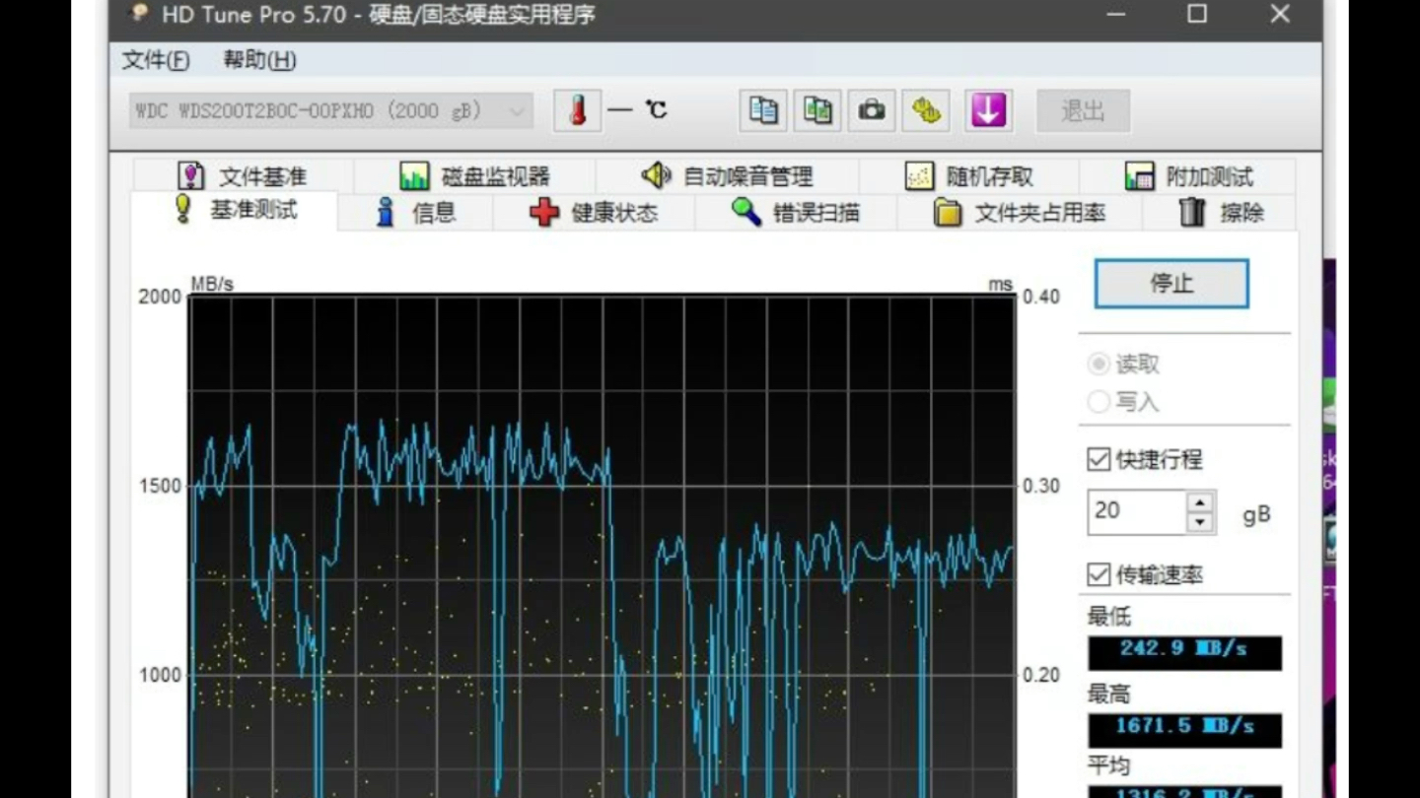The image size is (1420, 798).
Task: Click the 错误扫描 magnifier icon
Action: (746, 212)
